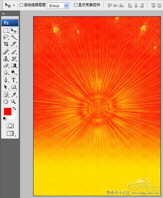Select the Gradient tool

[13, 65]
